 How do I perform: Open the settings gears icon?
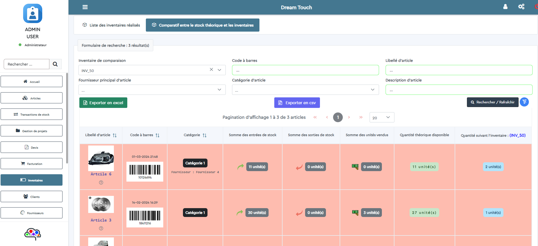(521, 7)
